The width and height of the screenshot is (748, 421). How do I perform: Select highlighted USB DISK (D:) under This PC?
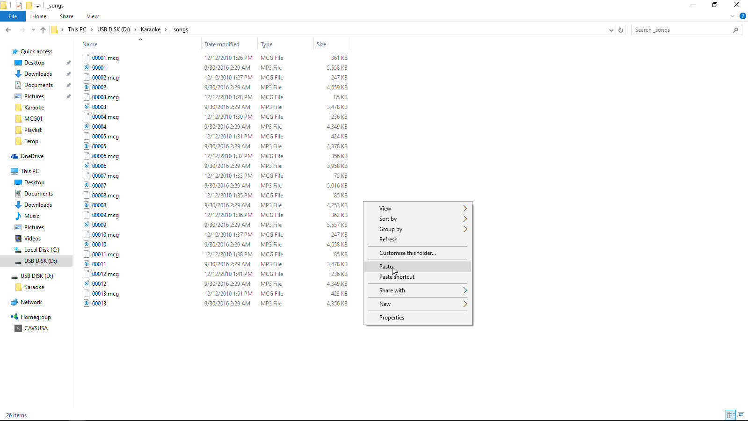coord(36,261)
